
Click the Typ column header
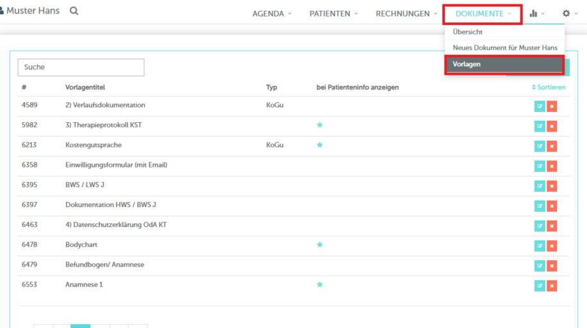(x=271, y=87)
